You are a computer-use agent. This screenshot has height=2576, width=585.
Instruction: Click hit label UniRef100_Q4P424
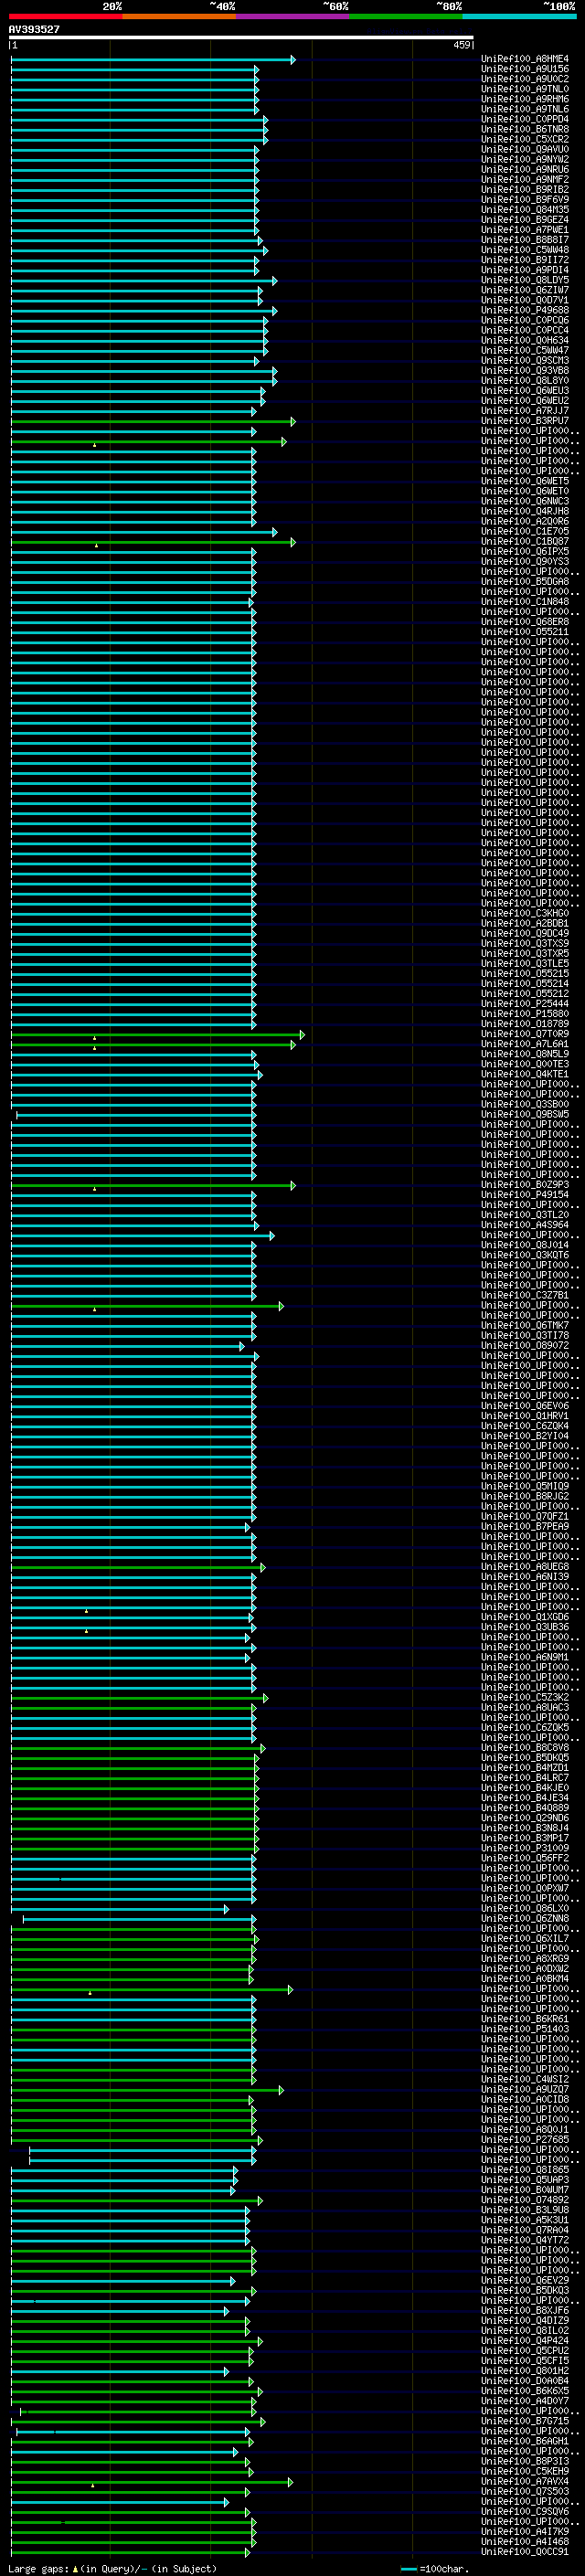point(524,2340)
